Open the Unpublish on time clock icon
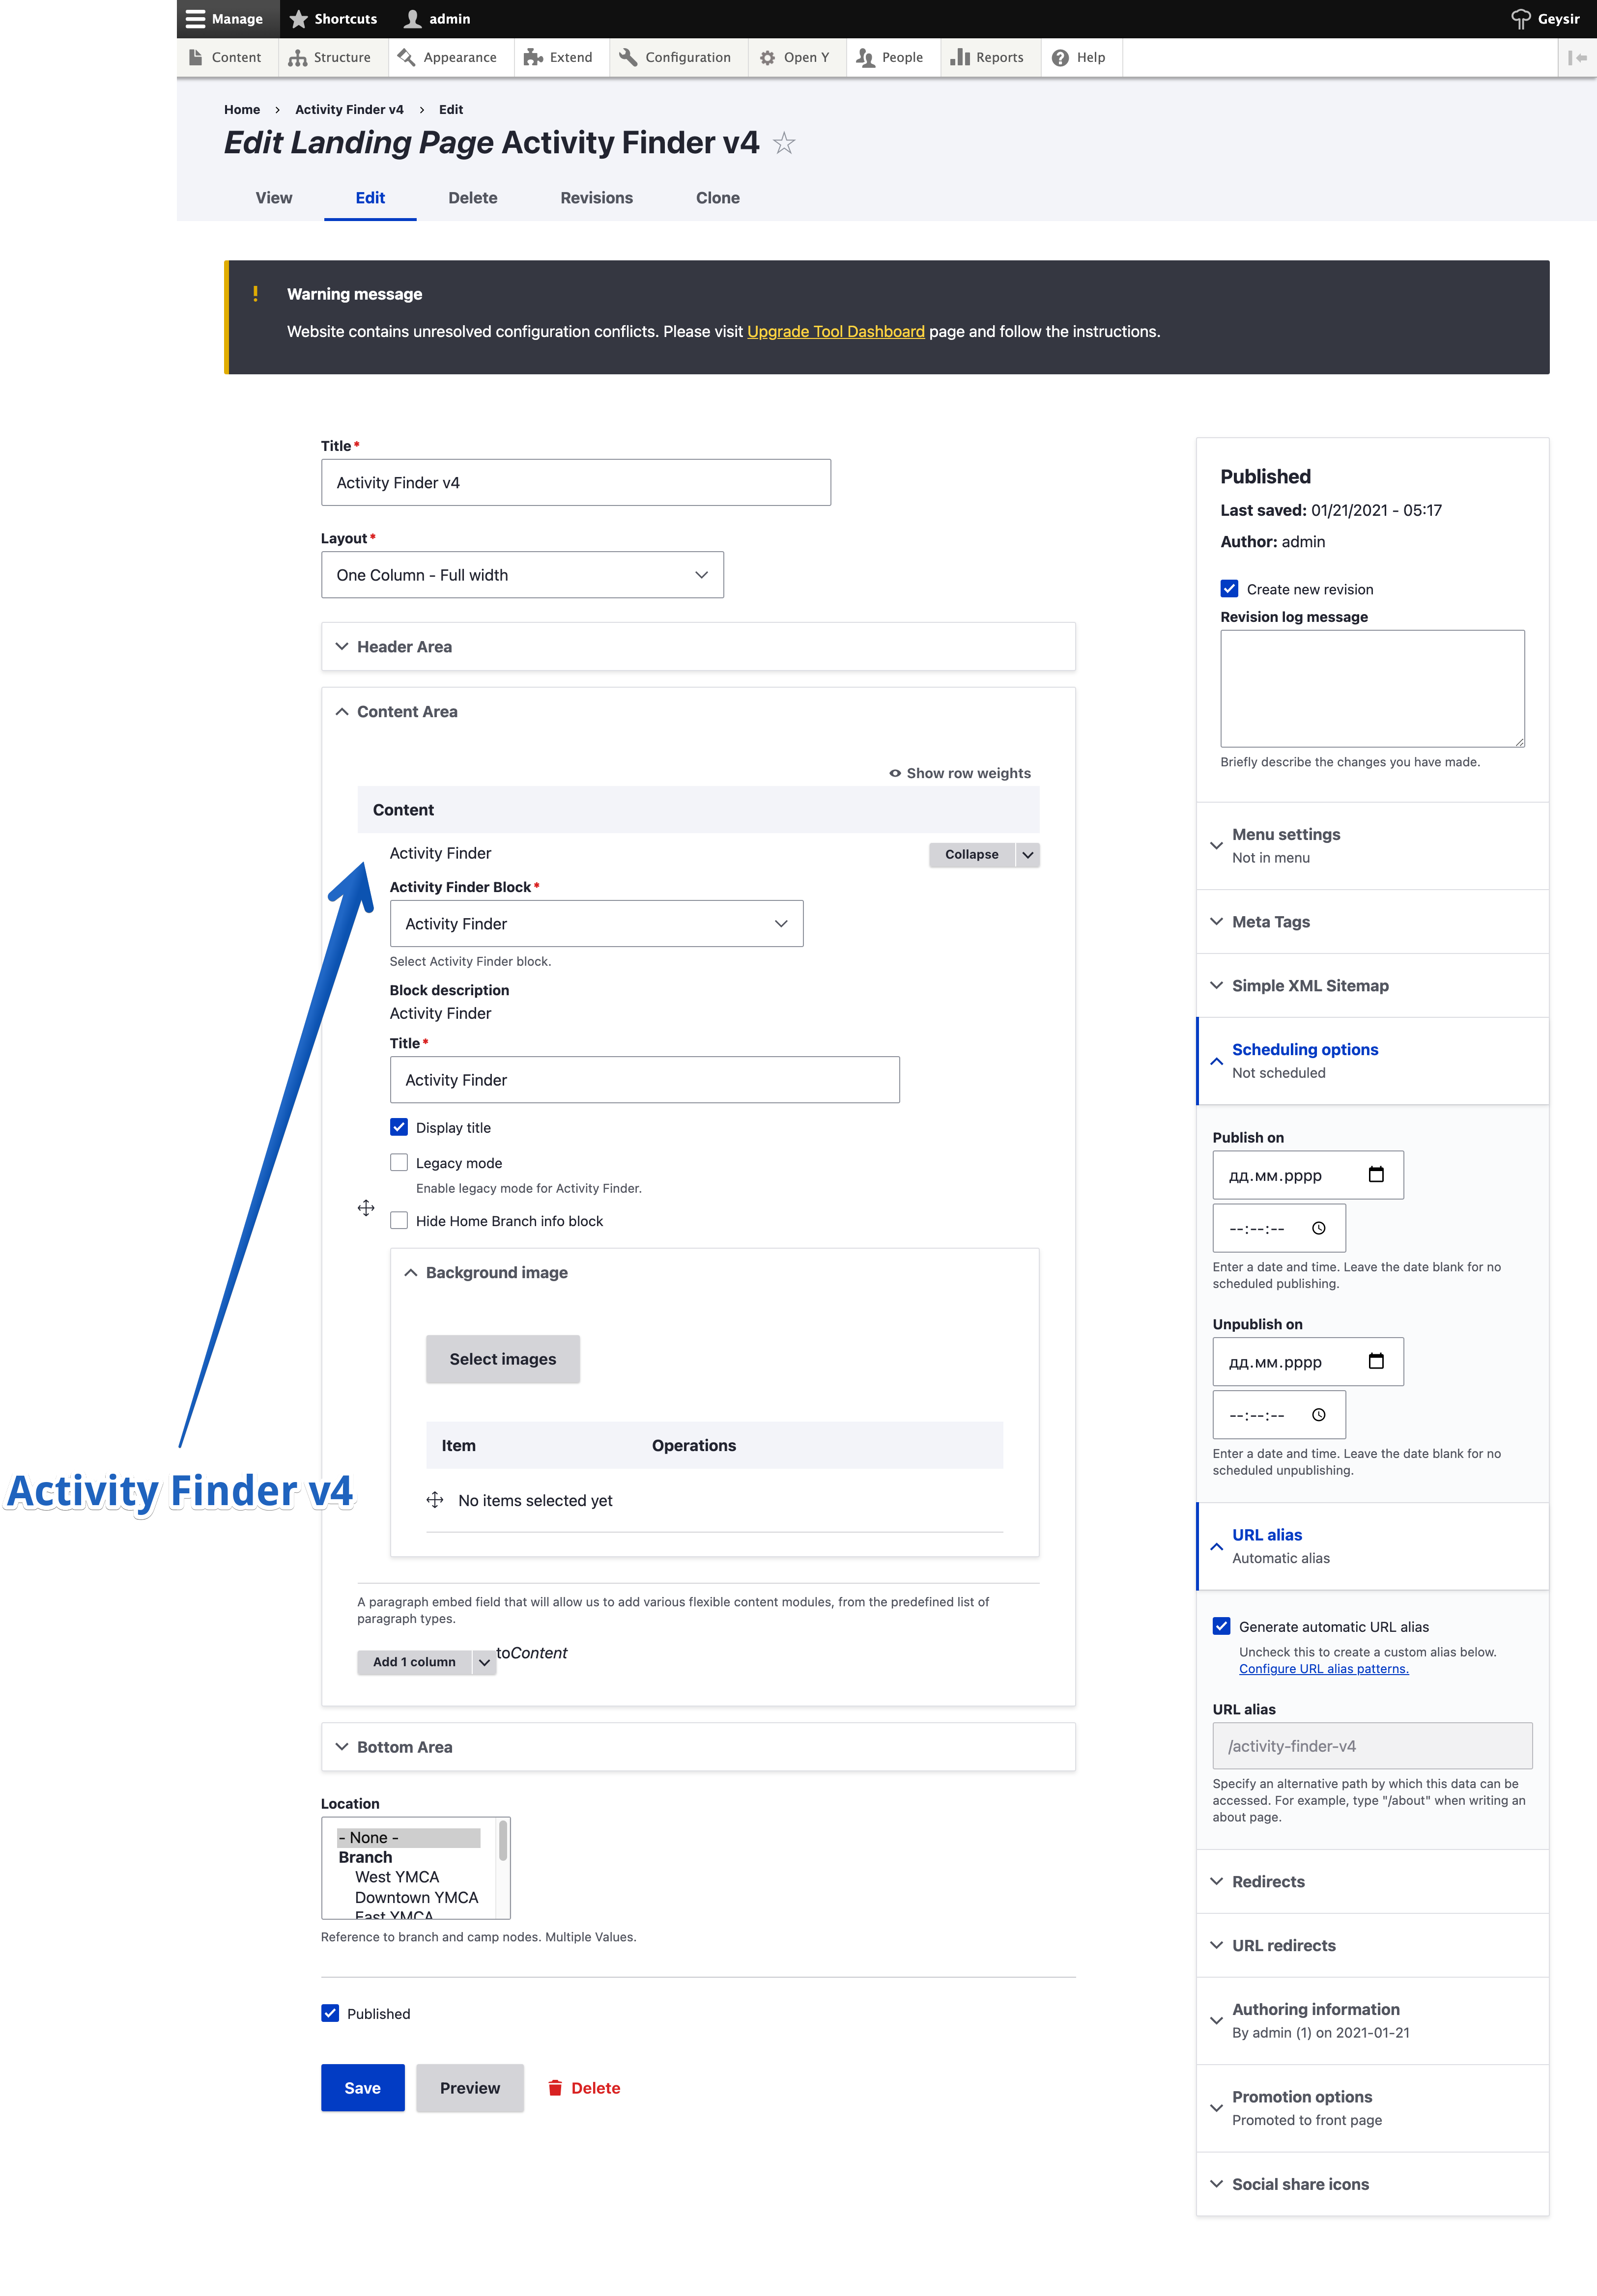The width and height of the screenshot is (1597, 2296). tap(1319, 1415)
